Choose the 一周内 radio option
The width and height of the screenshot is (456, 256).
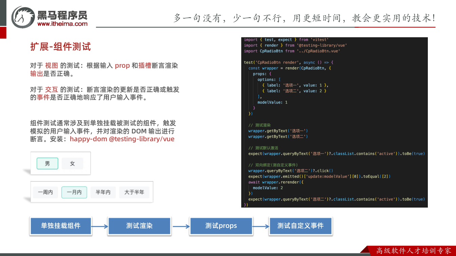click(x=45, y=192)
